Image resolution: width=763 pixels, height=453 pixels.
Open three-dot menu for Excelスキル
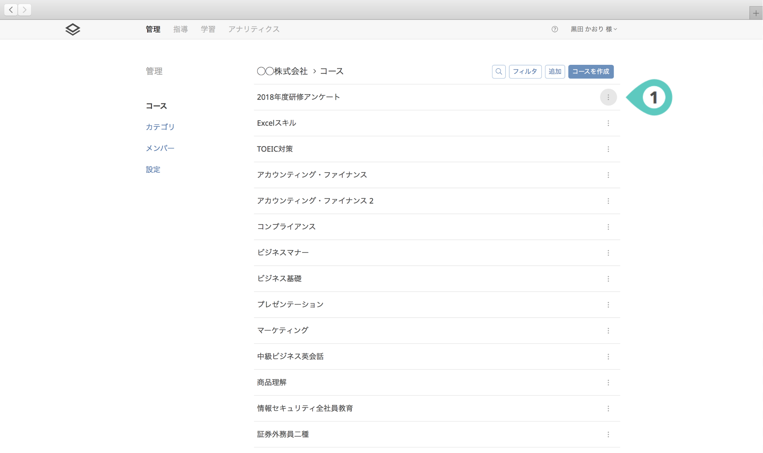608,123
